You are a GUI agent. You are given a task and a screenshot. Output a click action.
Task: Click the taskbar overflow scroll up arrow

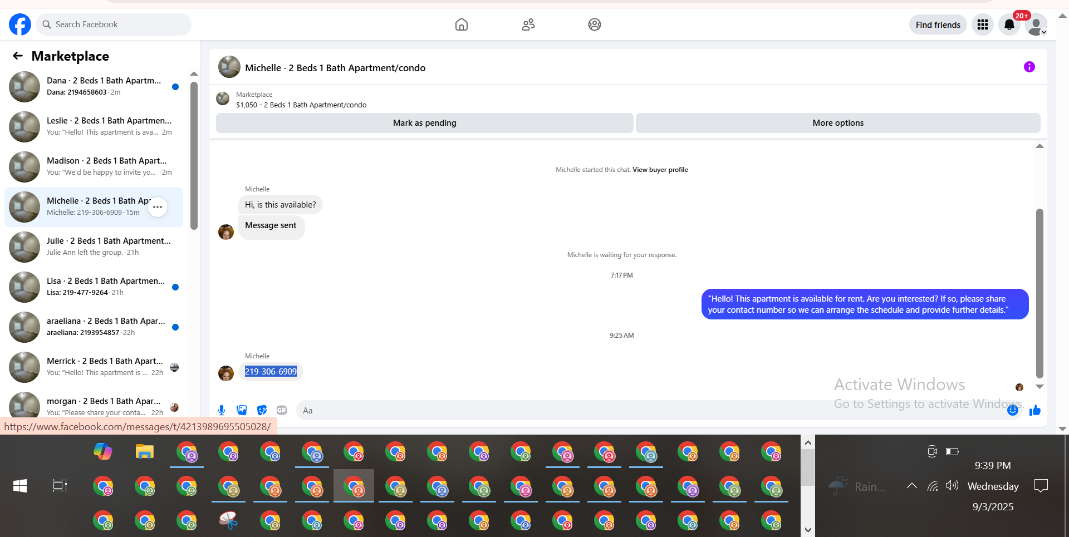808,442
